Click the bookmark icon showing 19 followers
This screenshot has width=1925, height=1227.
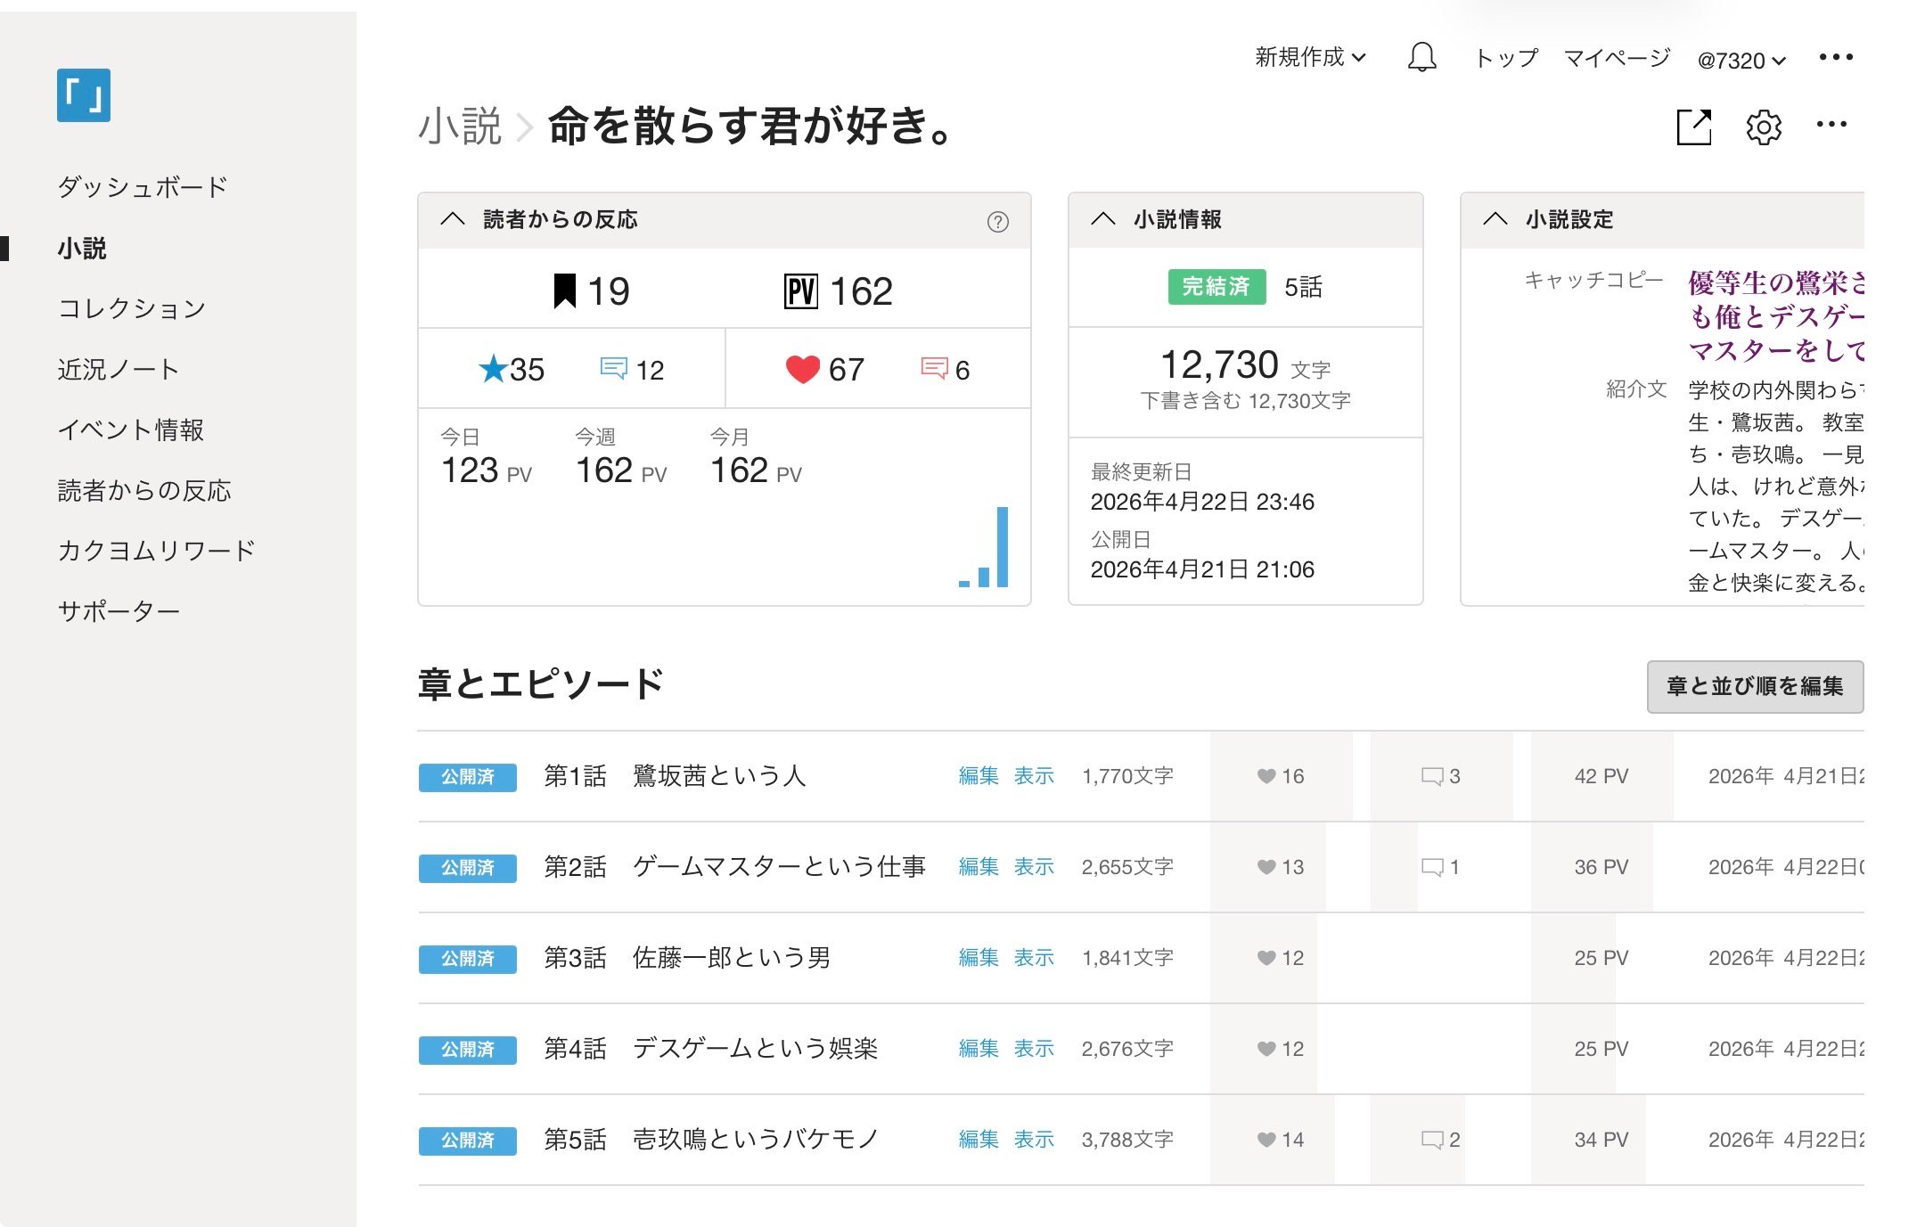coord(564,291)
